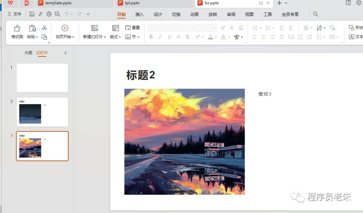Image resolution: width=363 pixels, height=213 pixels.
Task: Toggle text shadow (S) formatting
Action: (x=188, y=37)
